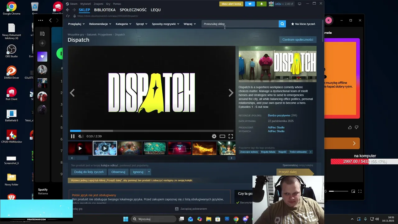This screenshot has height=224, width=398.
Task: Open Bardzo pozytywne reviews link
Action: pyautogui.click(x=279, y=115)
